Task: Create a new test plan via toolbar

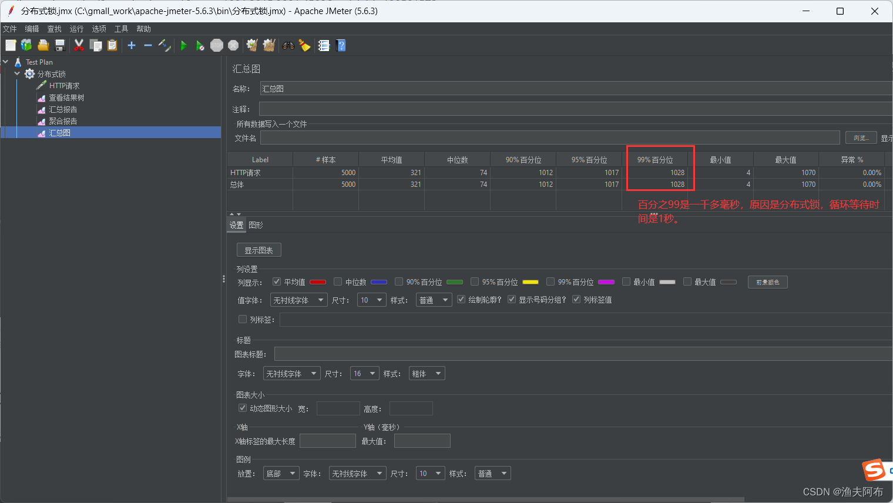Action: tap(11, 45)
